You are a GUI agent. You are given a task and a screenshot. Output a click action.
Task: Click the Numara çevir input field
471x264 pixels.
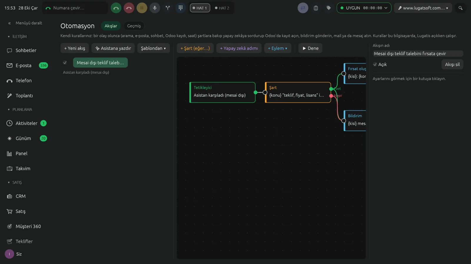click(75, 8)
